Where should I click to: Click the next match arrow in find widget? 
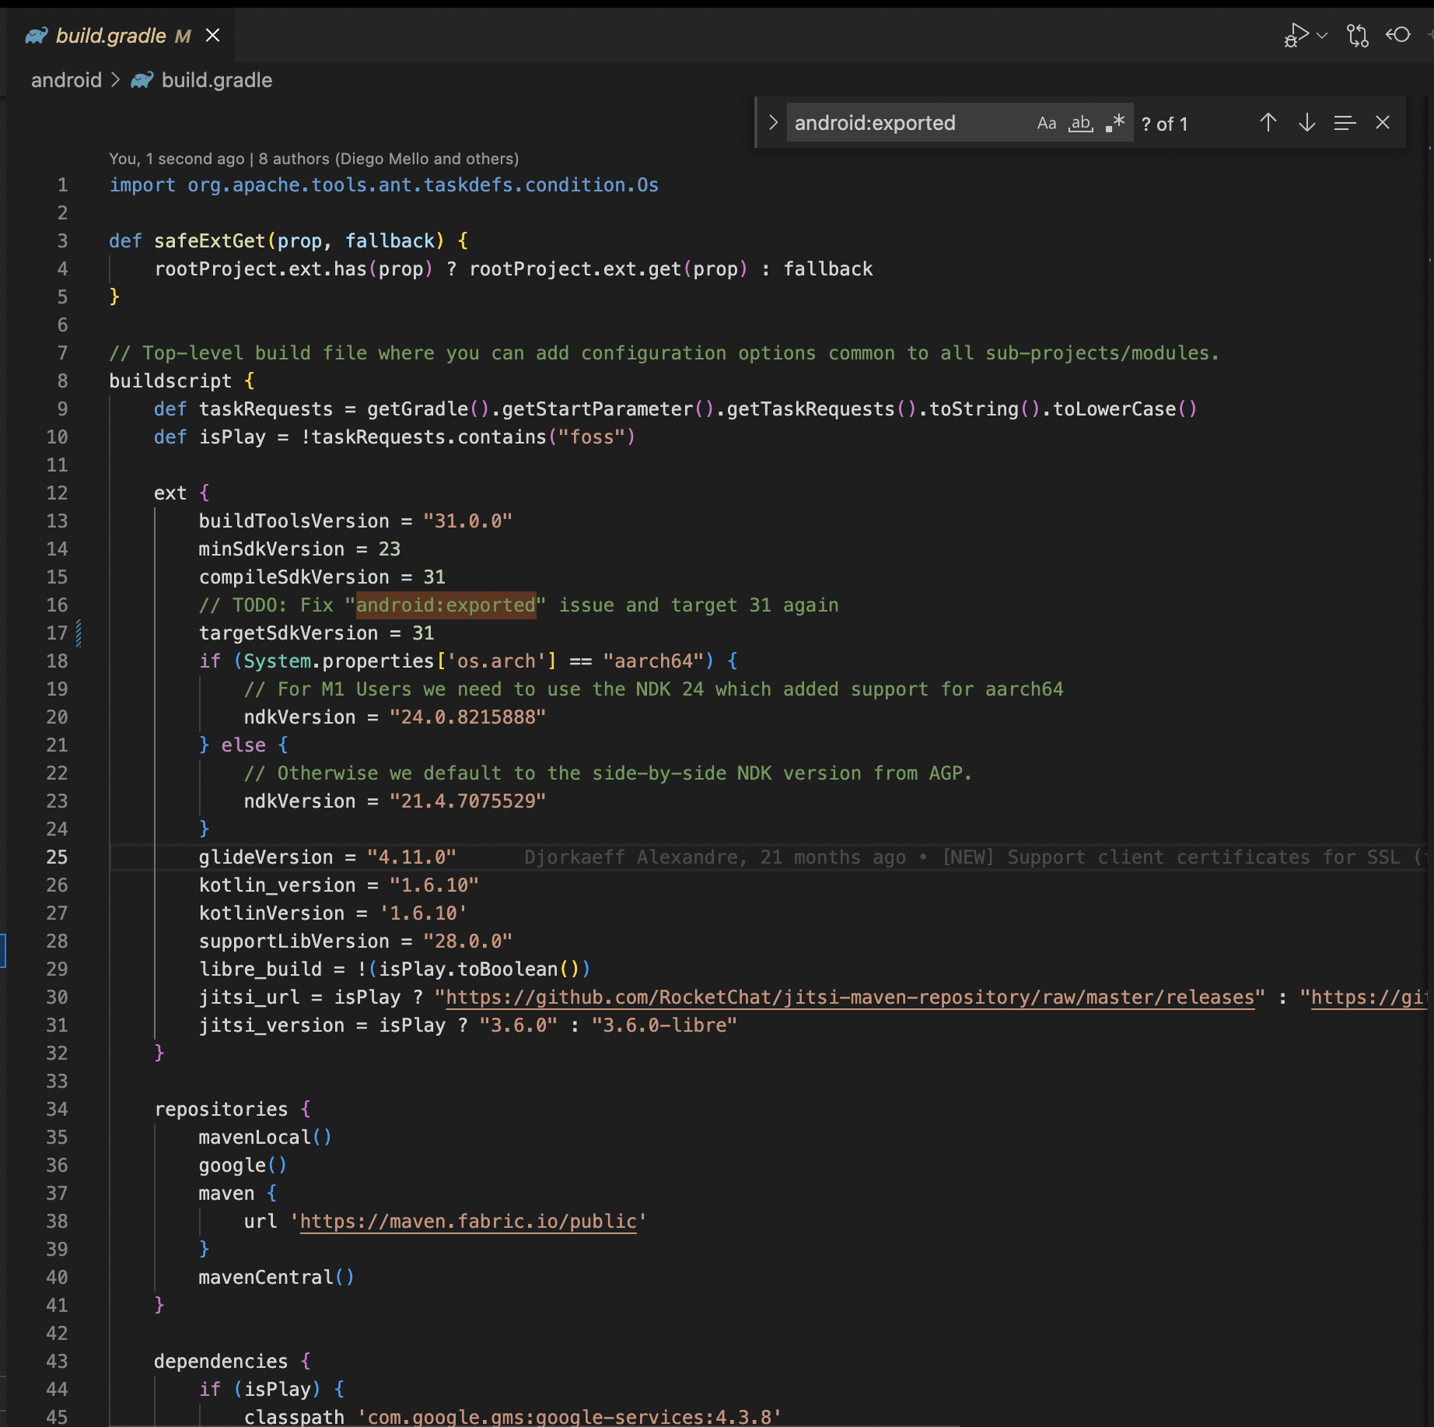click(x=1306, y=122)
